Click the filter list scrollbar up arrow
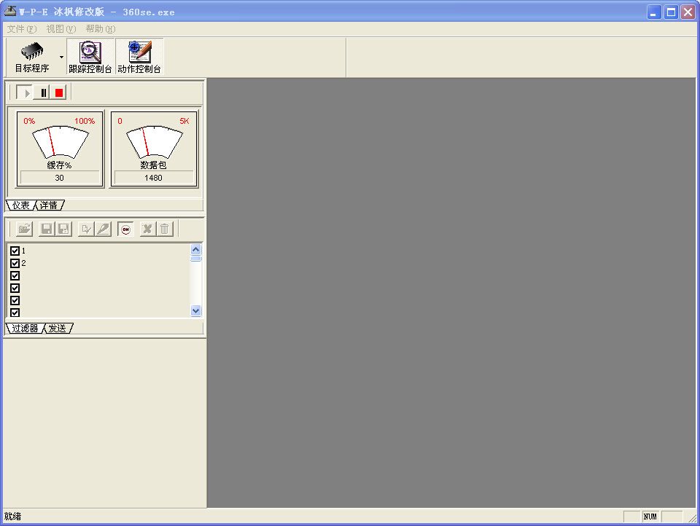This screenshot has height=526, width=700. pos(195,249)
